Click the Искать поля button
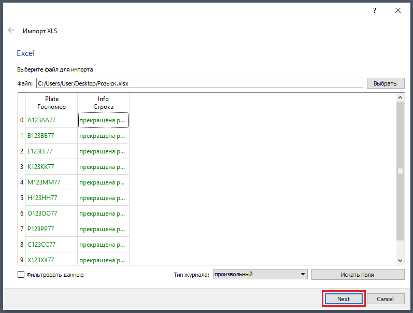 point(358,275)
